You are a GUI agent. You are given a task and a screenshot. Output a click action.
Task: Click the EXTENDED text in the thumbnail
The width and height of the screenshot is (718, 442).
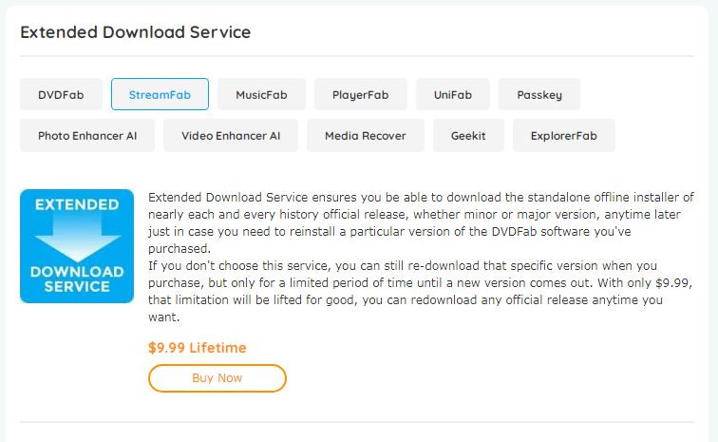tap(77, 205)
